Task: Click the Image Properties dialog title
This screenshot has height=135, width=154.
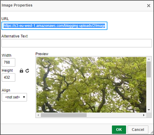Action: point(17,5)
